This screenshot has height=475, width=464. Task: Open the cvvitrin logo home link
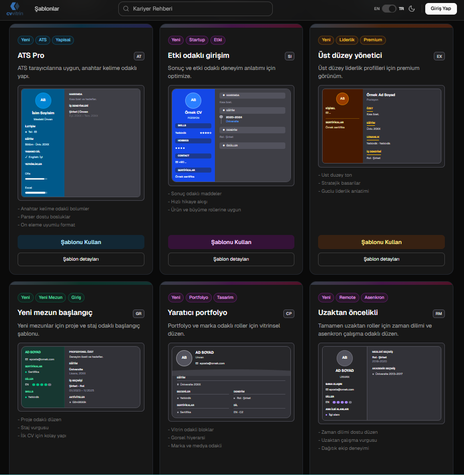click(15, 9)
